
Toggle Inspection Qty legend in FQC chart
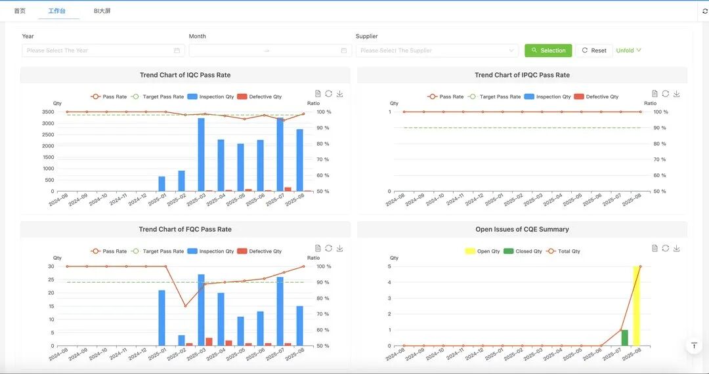[211, 251]
